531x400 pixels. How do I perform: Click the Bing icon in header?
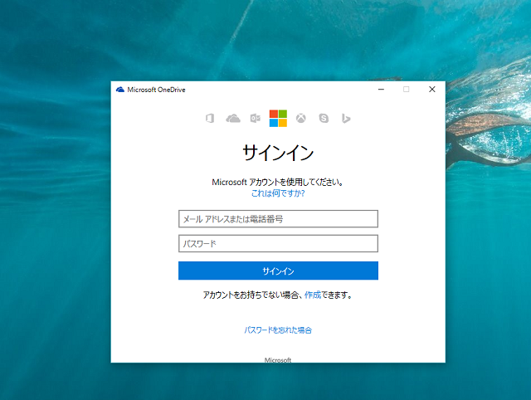pos(346,118)
